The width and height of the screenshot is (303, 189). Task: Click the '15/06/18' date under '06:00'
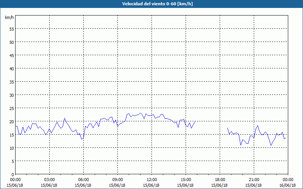point(83,185)
